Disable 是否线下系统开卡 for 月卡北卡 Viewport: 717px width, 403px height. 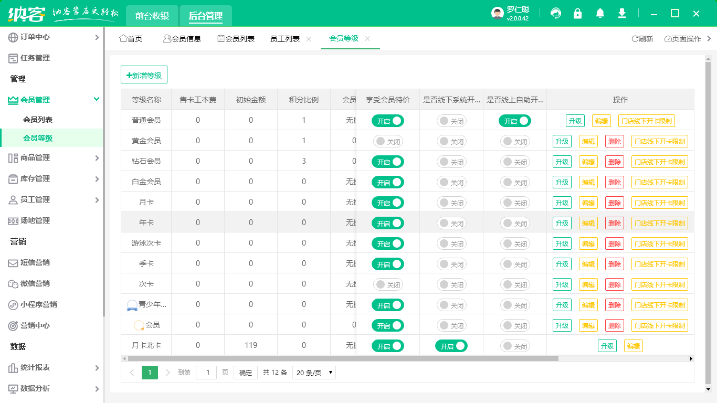pos(451,346)
